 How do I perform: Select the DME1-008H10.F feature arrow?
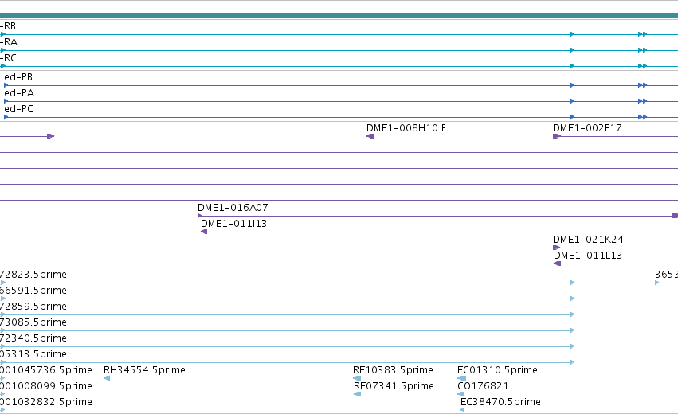coord(370,136)
